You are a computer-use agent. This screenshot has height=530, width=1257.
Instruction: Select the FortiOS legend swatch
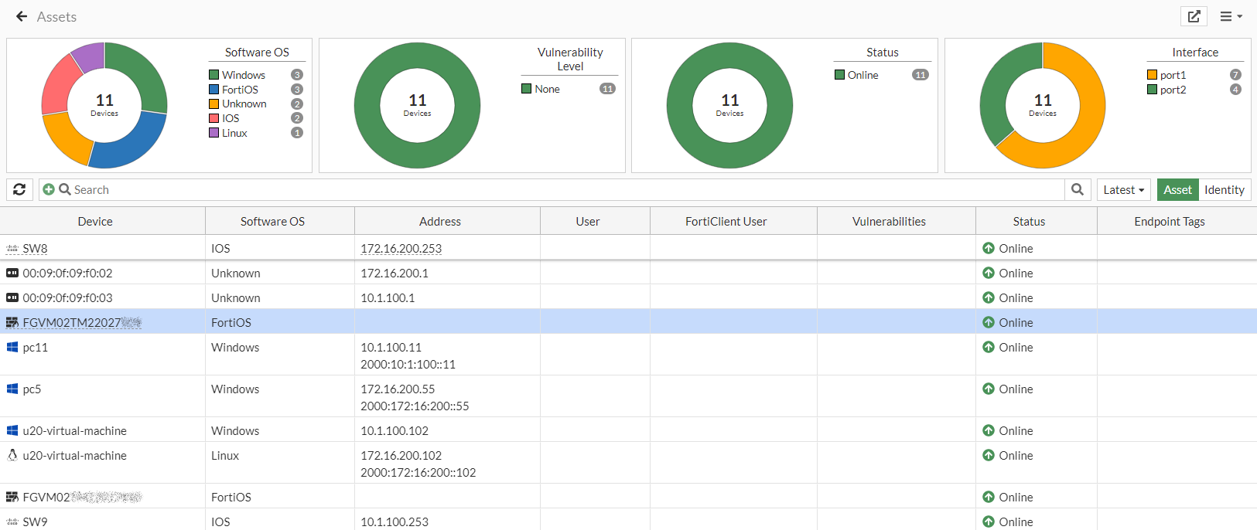click(213, 90)
